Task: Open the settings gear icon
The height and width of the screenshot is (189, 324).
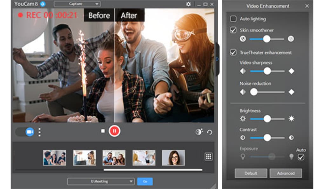Action: pos(188,4)
